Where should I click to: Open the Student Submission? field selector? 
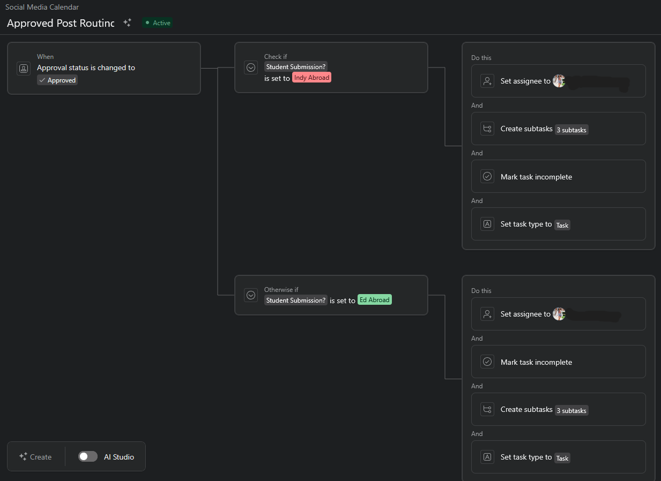tap(295, 66)
